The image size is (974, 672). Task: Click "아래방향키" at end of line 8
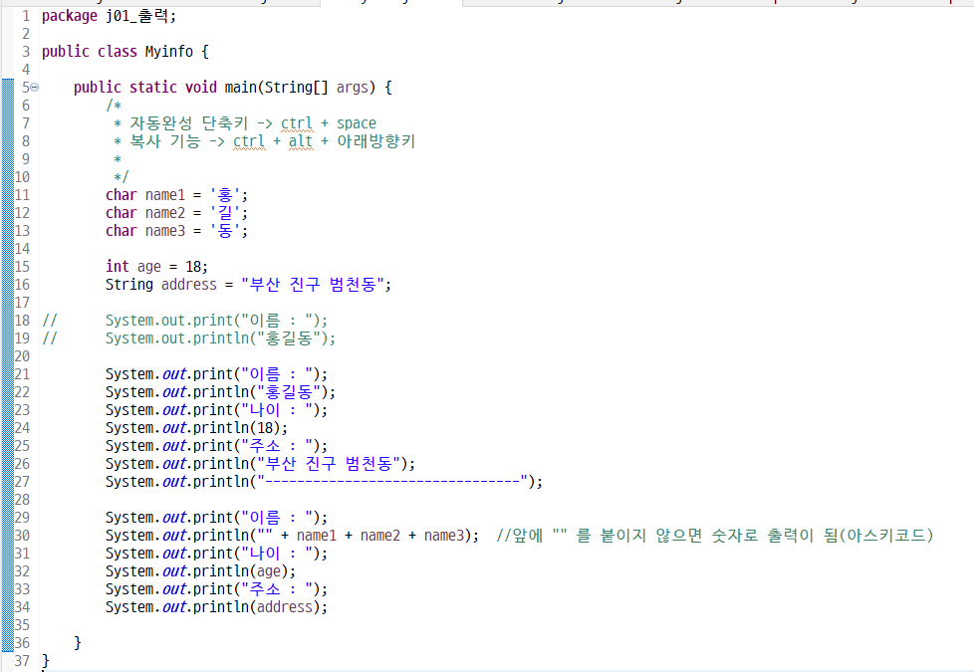pos(375,141)
